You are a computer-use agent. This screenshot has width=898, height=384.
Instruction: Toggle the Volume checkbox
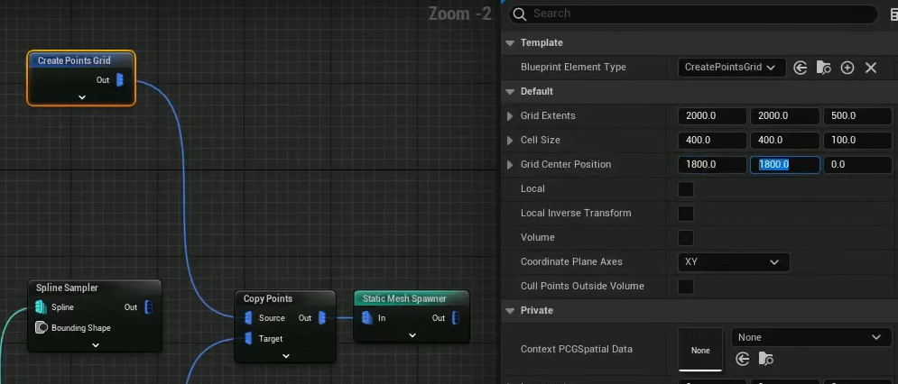point(686,238)
